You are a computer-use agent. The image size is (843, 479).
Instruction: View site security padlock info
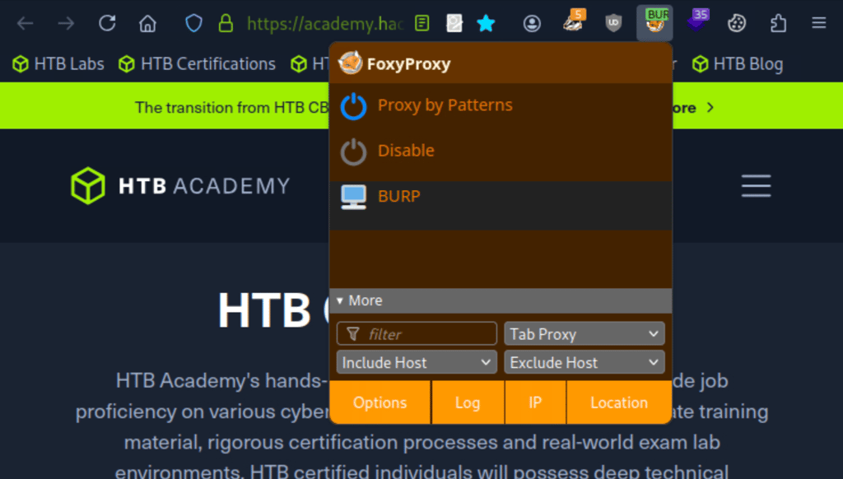pos(226,24)
